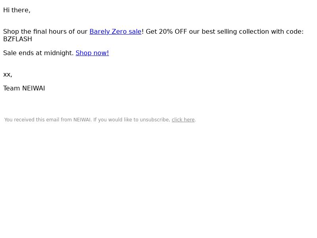Click the word 'NEIWAI' in the signature
Screen dimensions: 317x238
[x=34, y=88]
